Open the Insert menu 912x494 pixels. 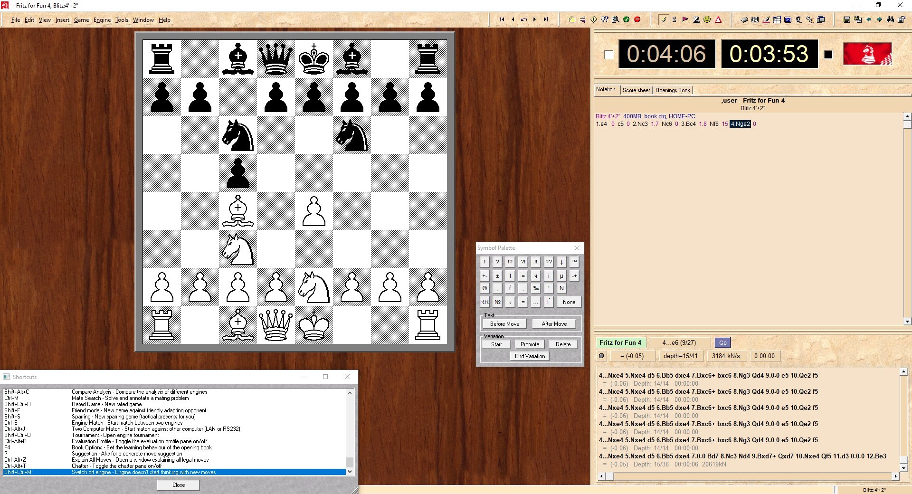62,20
